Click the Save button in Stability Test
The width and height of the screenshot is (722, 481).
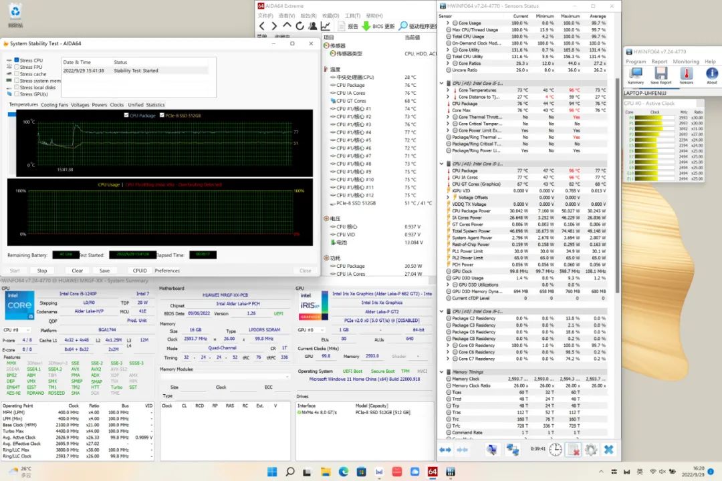(104, 271)
